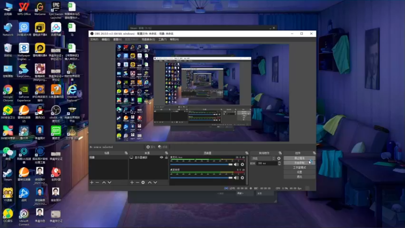Click 开始录制 Start Recording button
The height and width of the screenshot is (228, 405).
(299, 163)
